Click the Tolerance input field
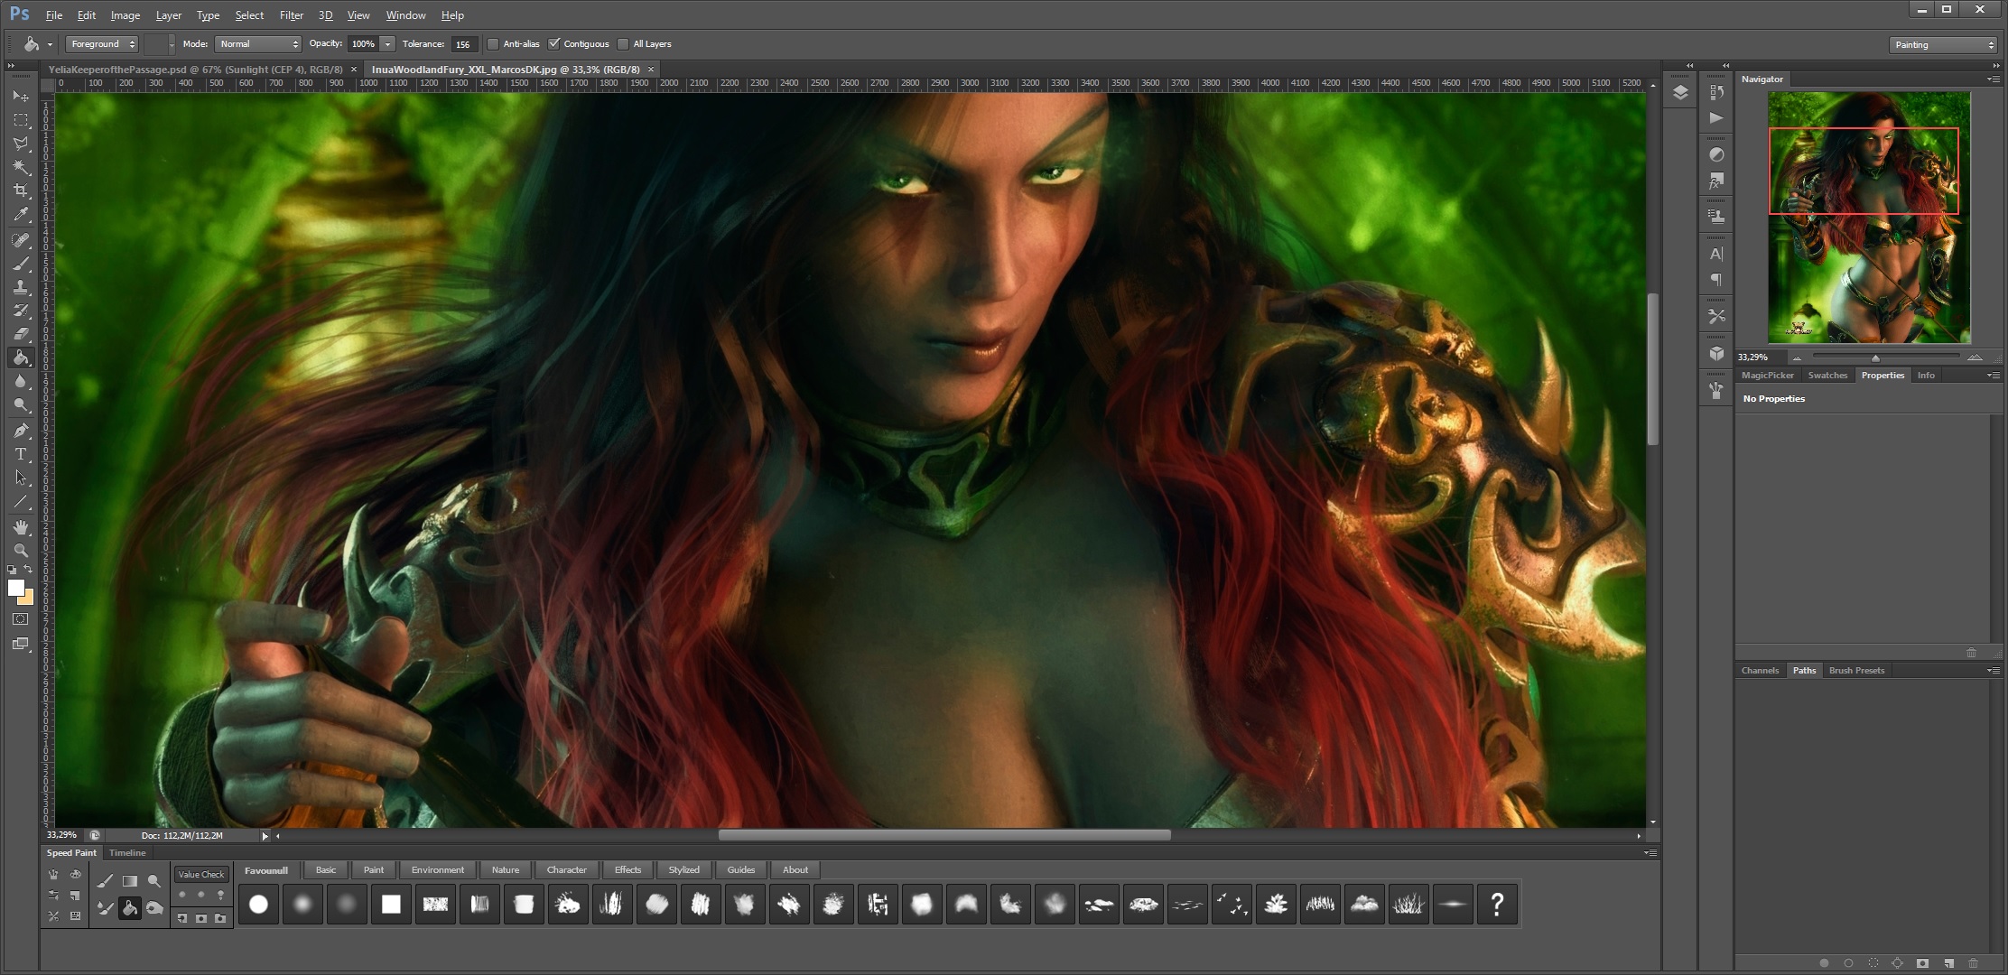The height and width of the screenshot is (975, 2008). (462, 44)
